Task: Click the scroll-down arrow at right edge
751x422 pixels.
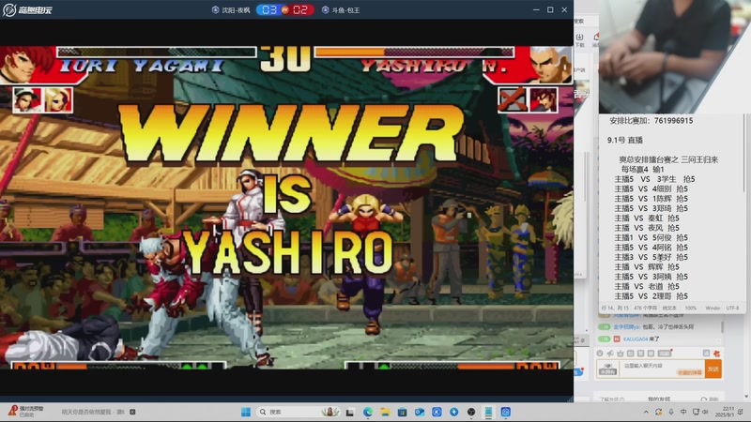Action: tap(747, 397)
